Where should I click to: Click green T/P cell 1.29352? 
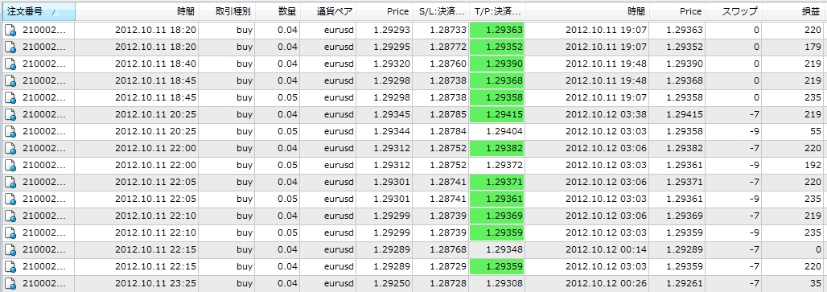tap(497, 47)
